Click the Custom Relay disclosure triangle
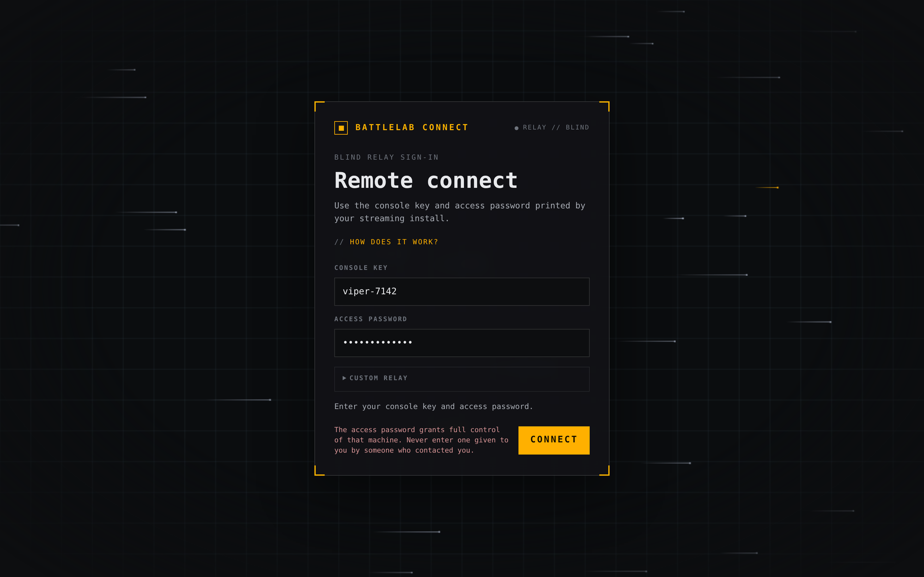 pos(344,378)
